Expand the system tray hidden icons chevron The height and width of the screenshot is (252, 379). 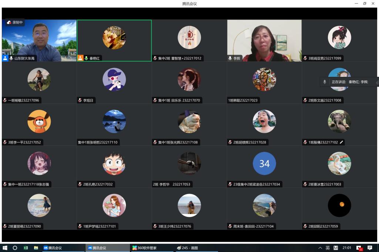click(x=320, y=248)
